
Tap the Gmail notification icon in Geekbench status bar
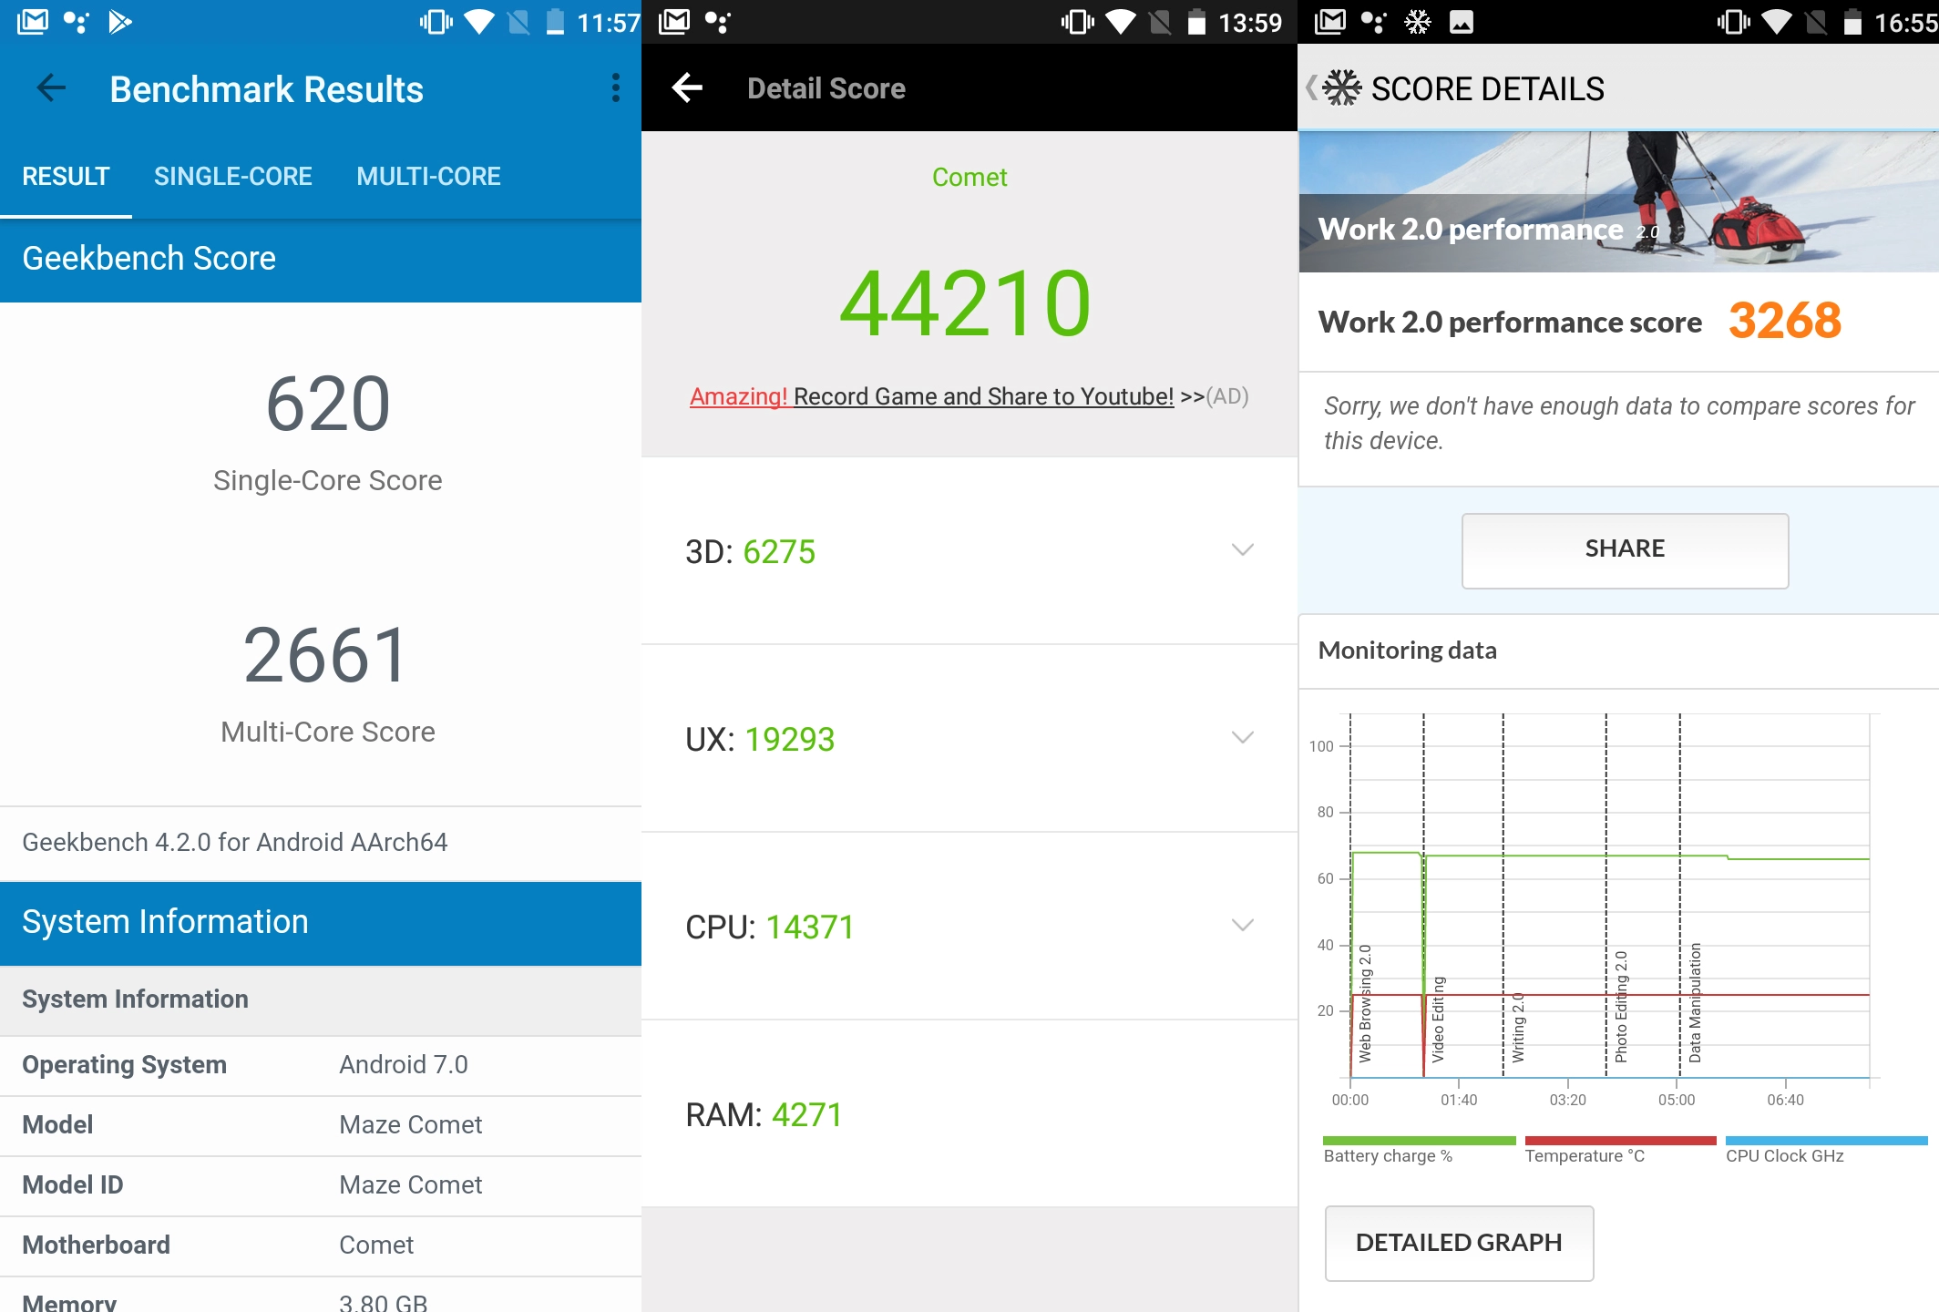pyautogui.click(x=33, y=22)
